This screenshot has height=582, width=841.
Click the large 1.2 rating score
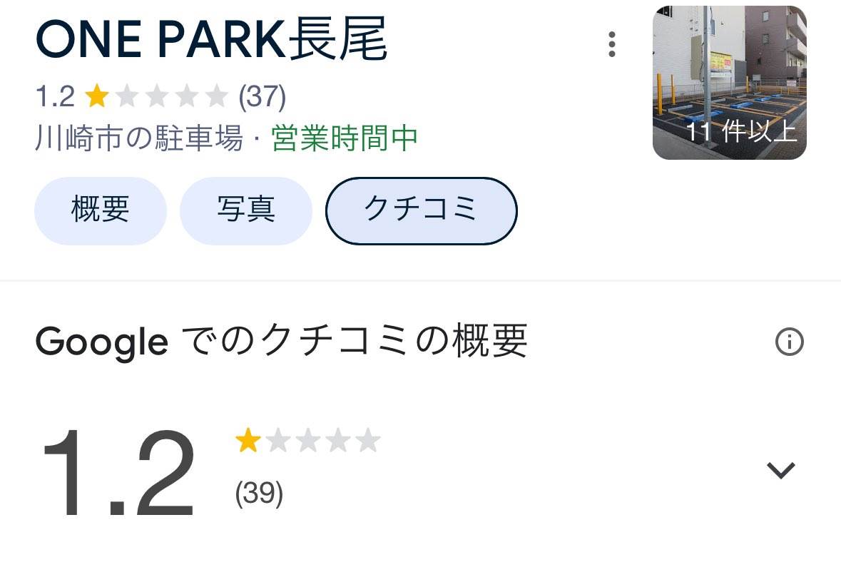[118, 473]
